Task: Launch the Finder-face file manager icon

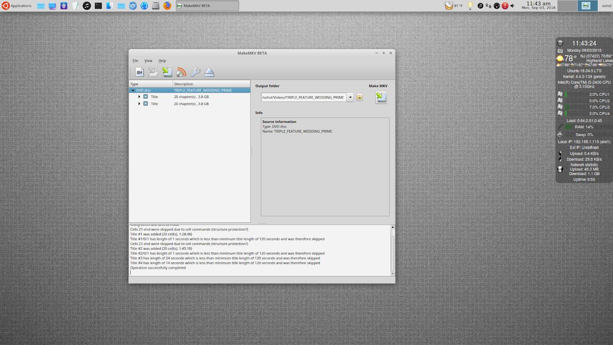Action: pyautogui.click(x=110, y=6)
